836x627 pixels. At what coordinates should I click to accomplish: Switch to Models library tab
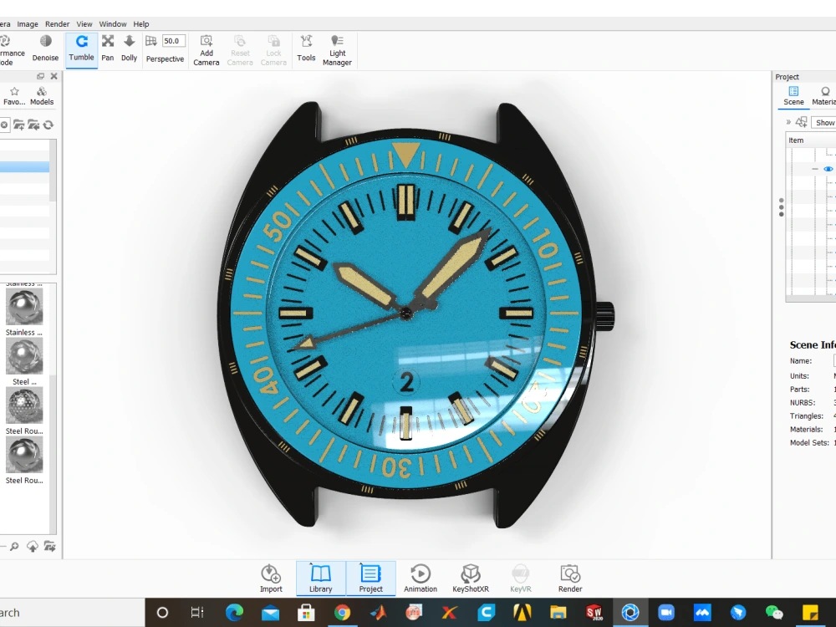coord(42,96)
